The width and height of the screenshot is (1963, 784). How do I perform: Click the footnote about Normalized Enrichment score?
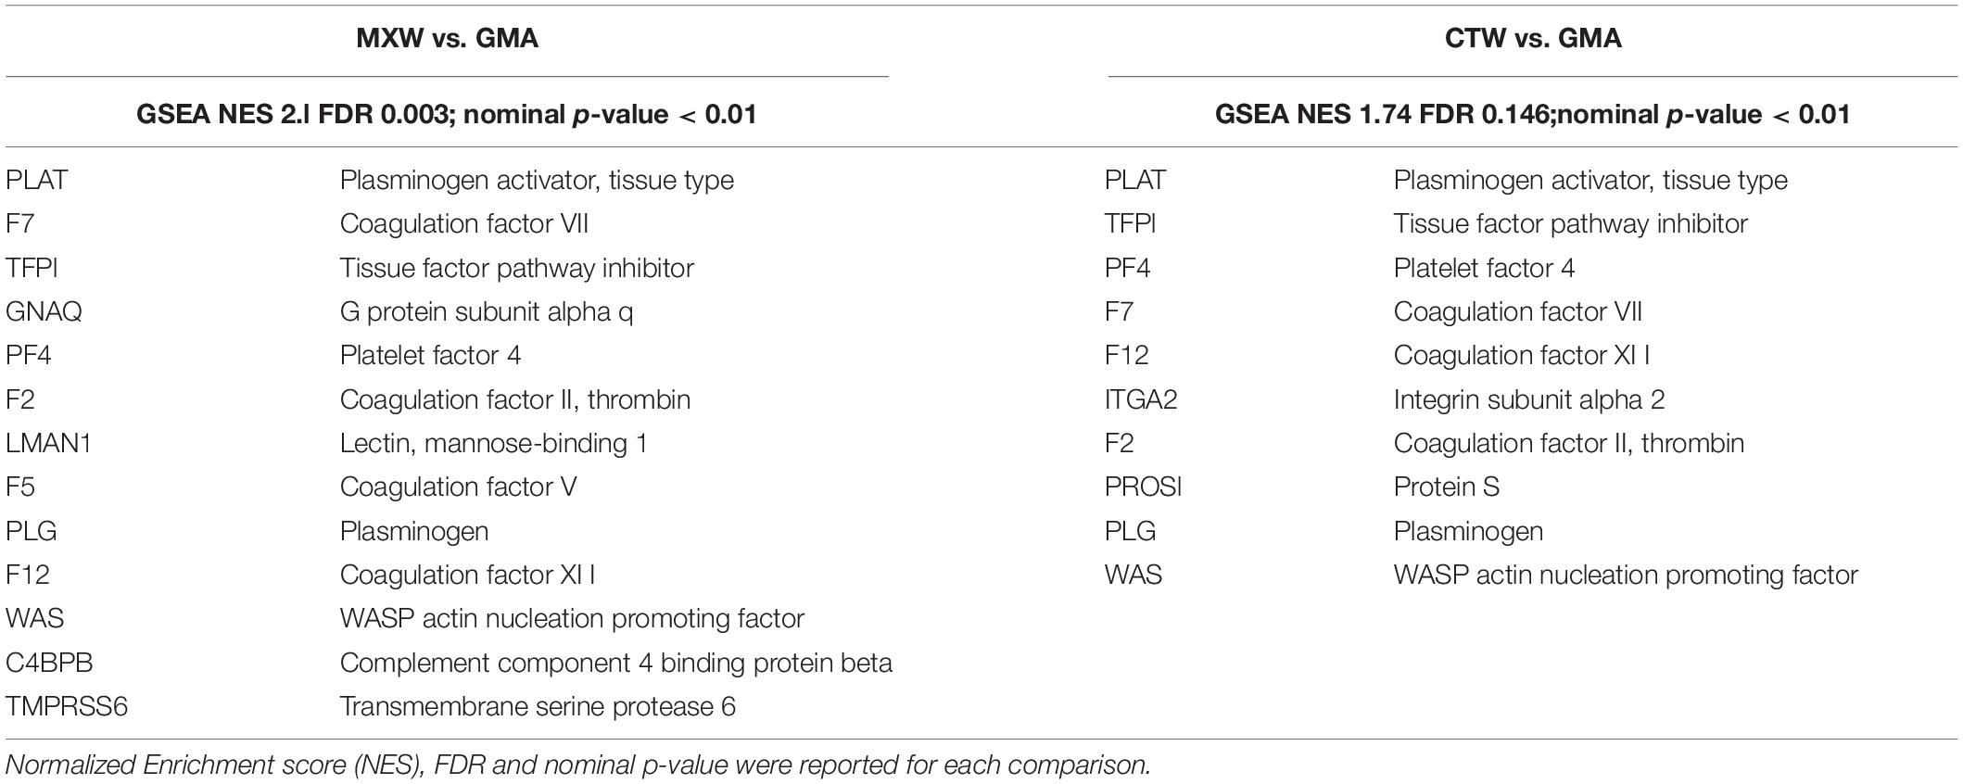[577, 765]
